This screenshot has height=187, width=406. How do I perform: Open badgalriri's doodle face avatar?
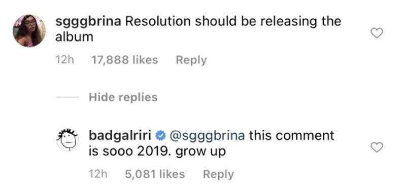click(67, 140)
